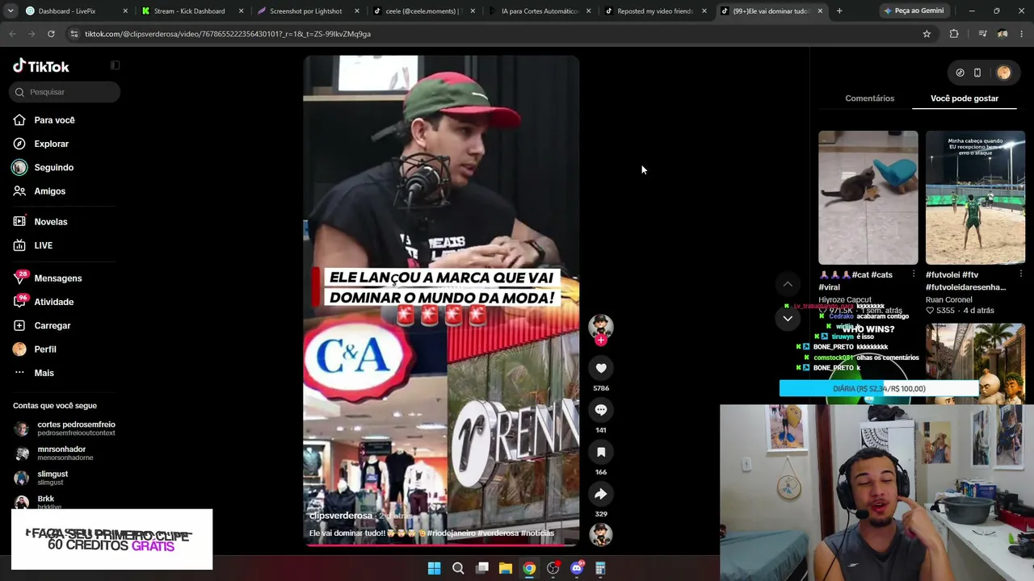
Task: Open the cat video thumbnail
Action: click(868, 198)
